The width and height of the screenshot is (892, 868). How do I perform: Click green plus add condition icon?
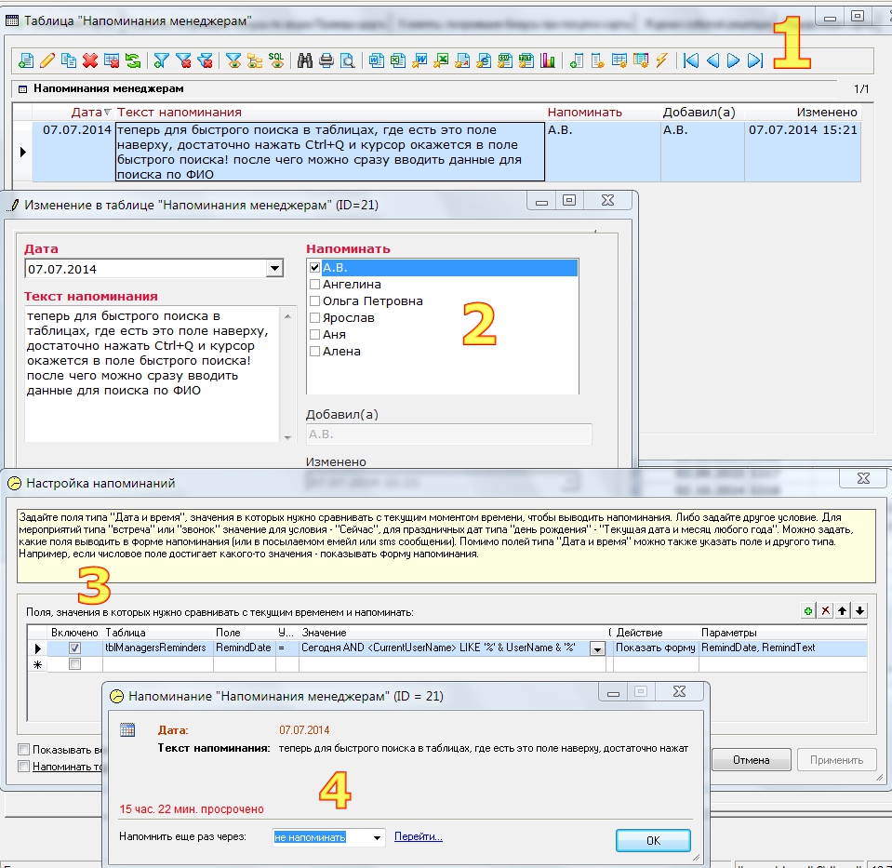(809, 611)
